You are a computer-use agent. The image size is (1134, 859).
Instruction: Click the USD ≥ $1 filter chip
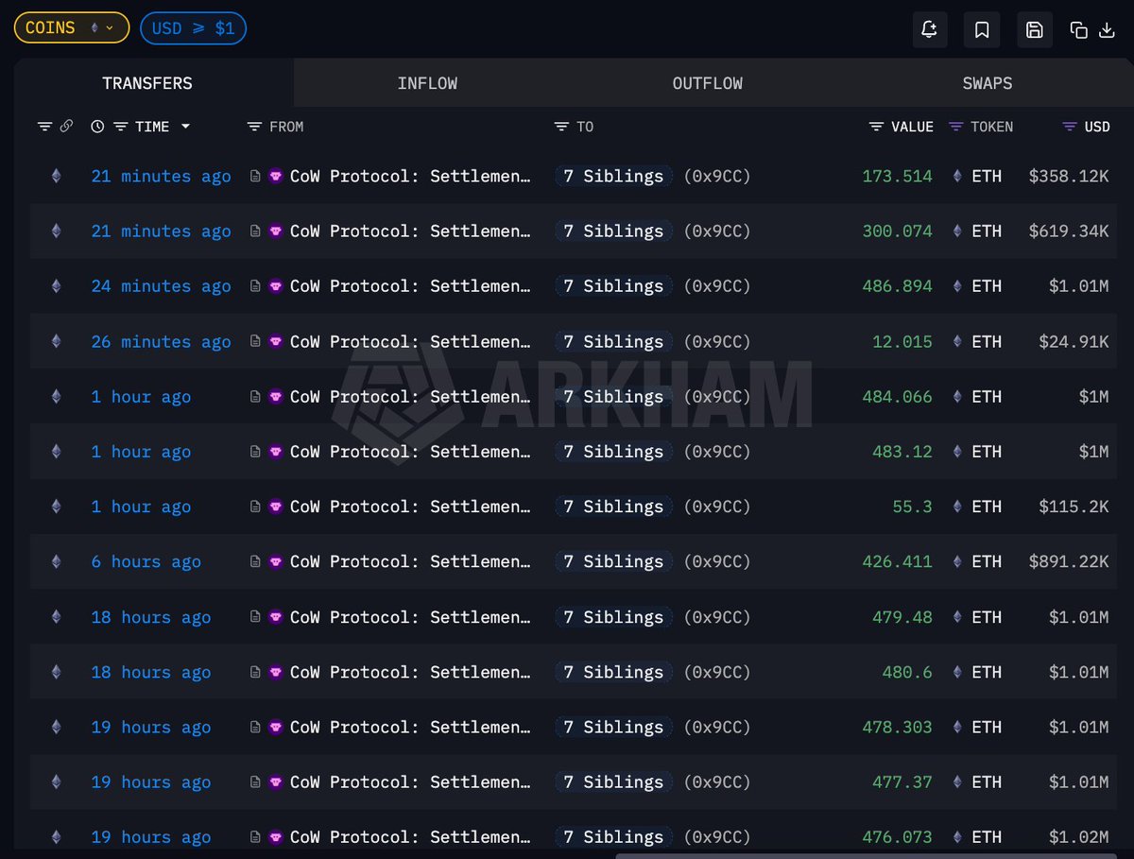[x=193, y=28]
